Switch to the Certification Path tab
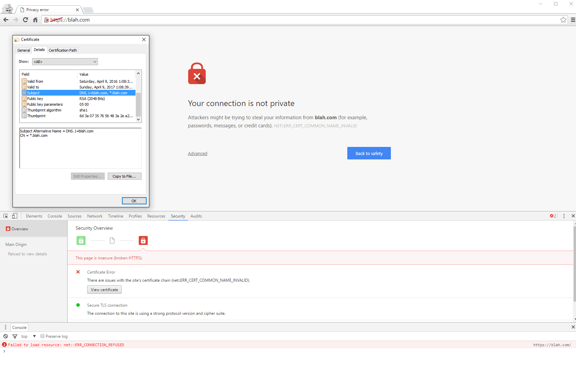This screenshot has height=383, width=576. point(63,50)
